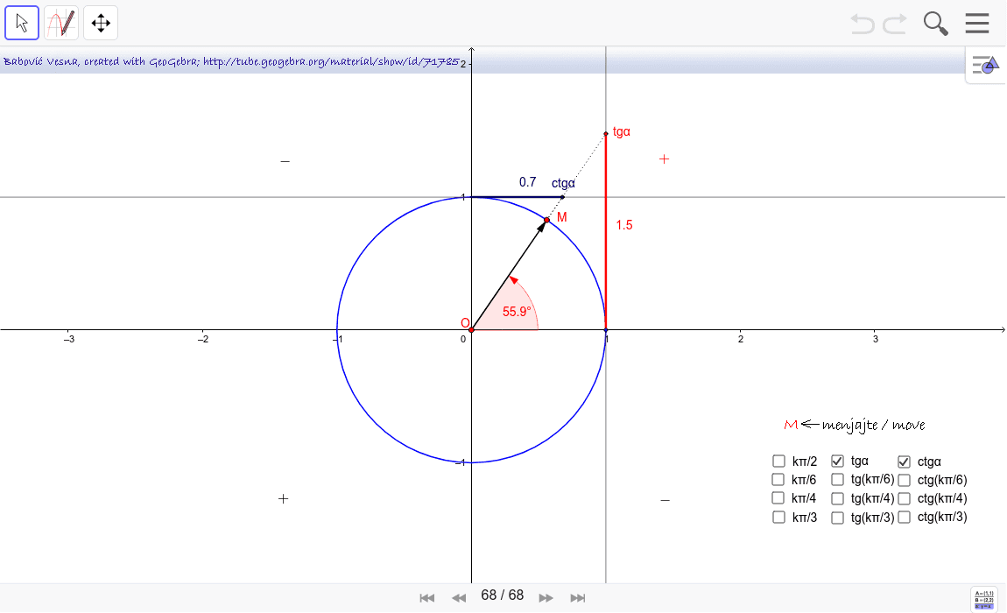This screenshot has height=613, width=1007.
Task: Select the function pen tool
Action: (60, 23)
